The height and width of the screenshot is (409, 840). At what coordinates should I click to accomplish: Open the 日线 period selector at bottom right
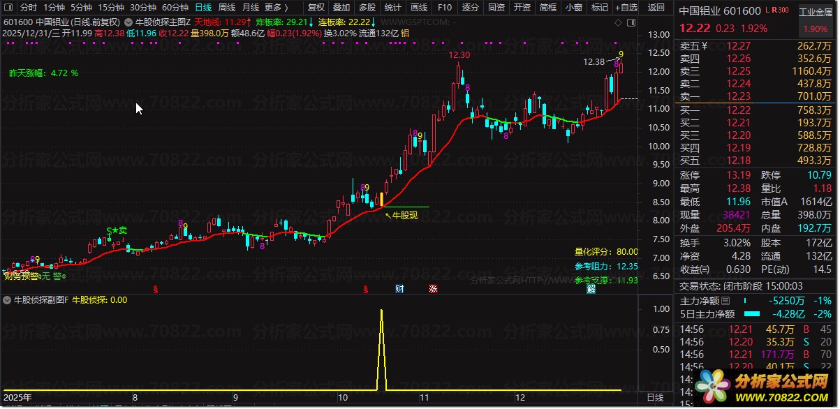click(x=655, y=397)
